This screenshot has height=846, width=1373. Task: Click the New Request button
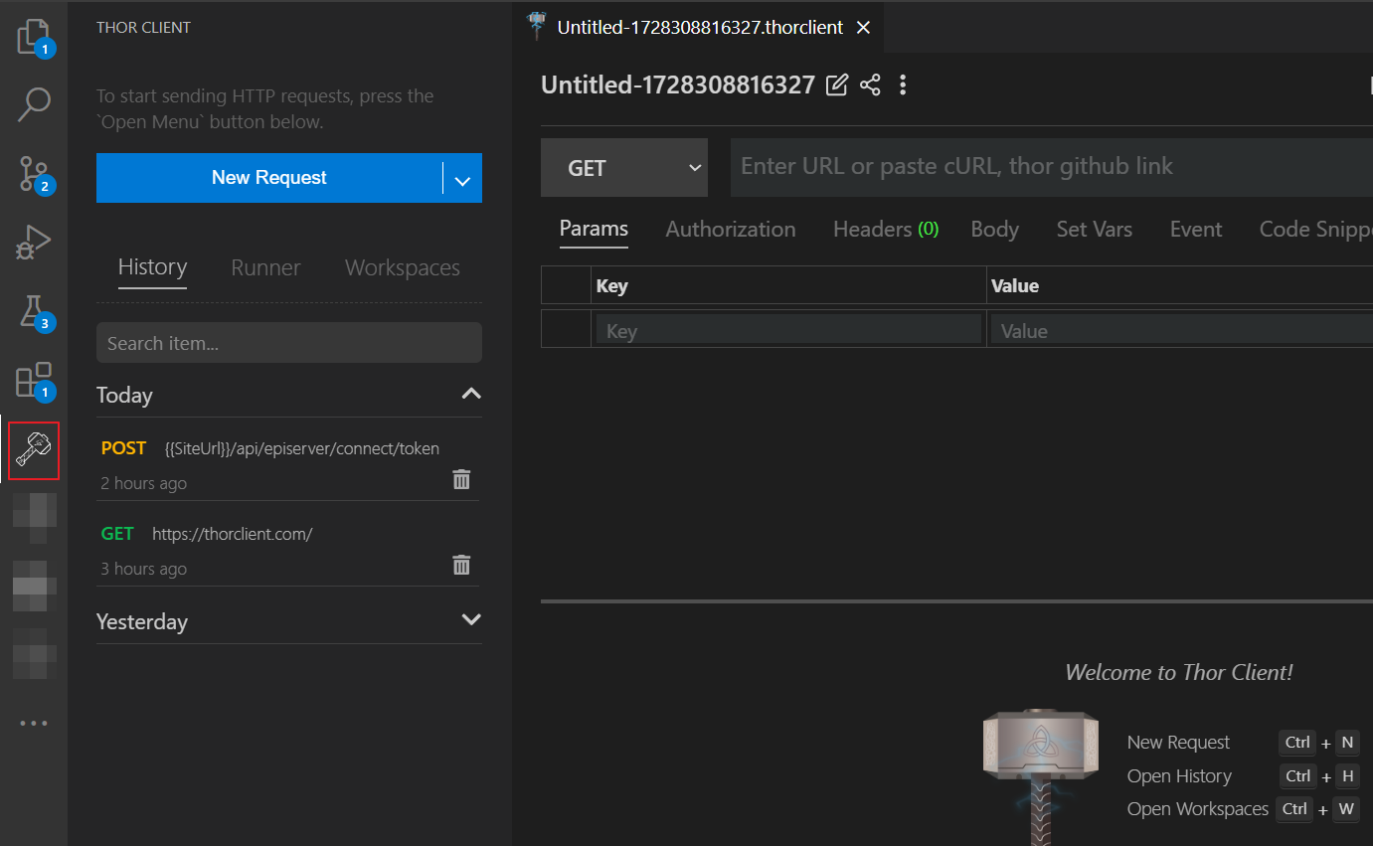tap(269, 178)
